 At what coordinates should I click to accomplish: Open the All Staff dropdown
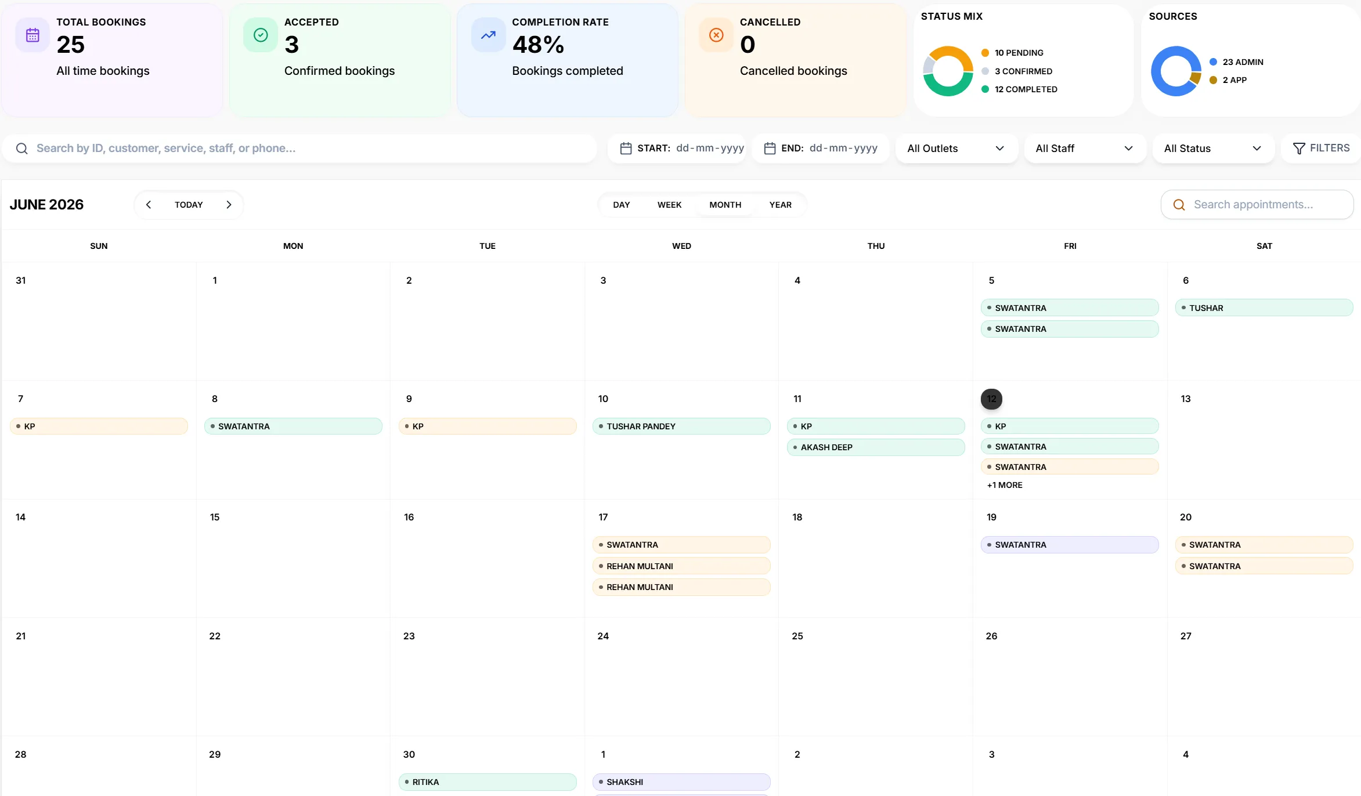point(1085,149)
